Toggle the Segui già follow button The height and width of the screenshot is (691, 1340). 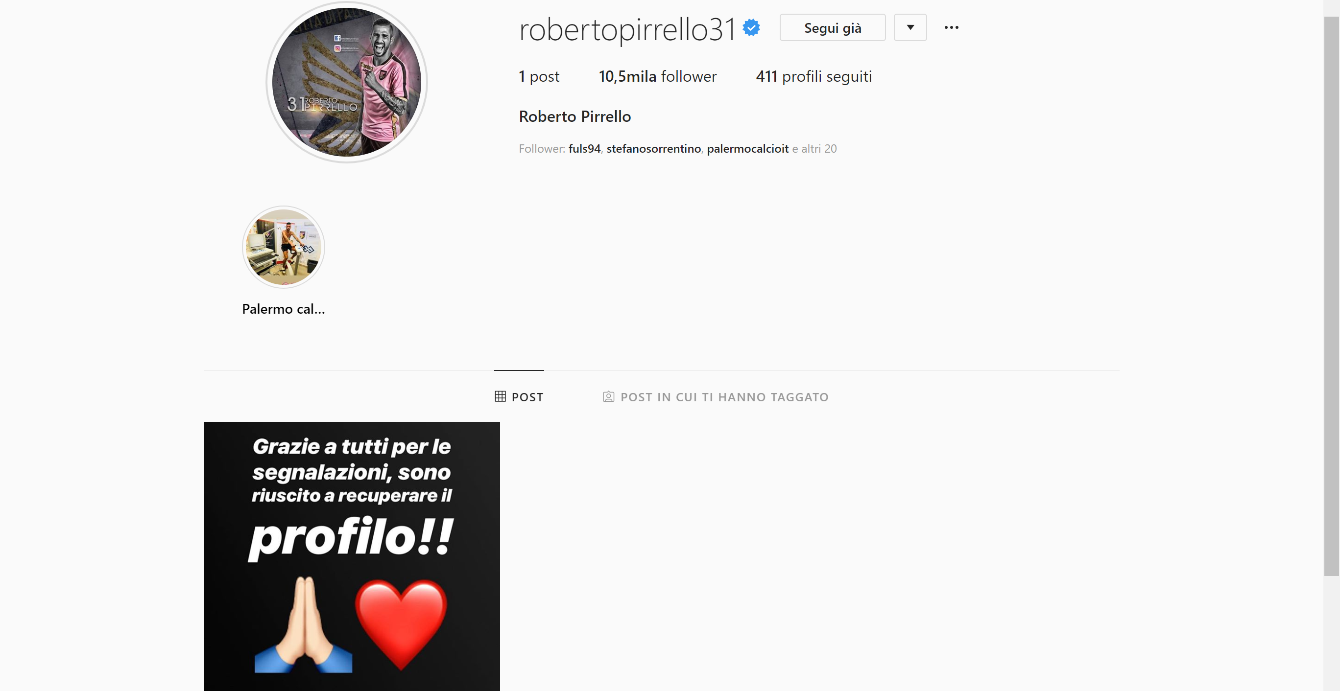(832, 27)
